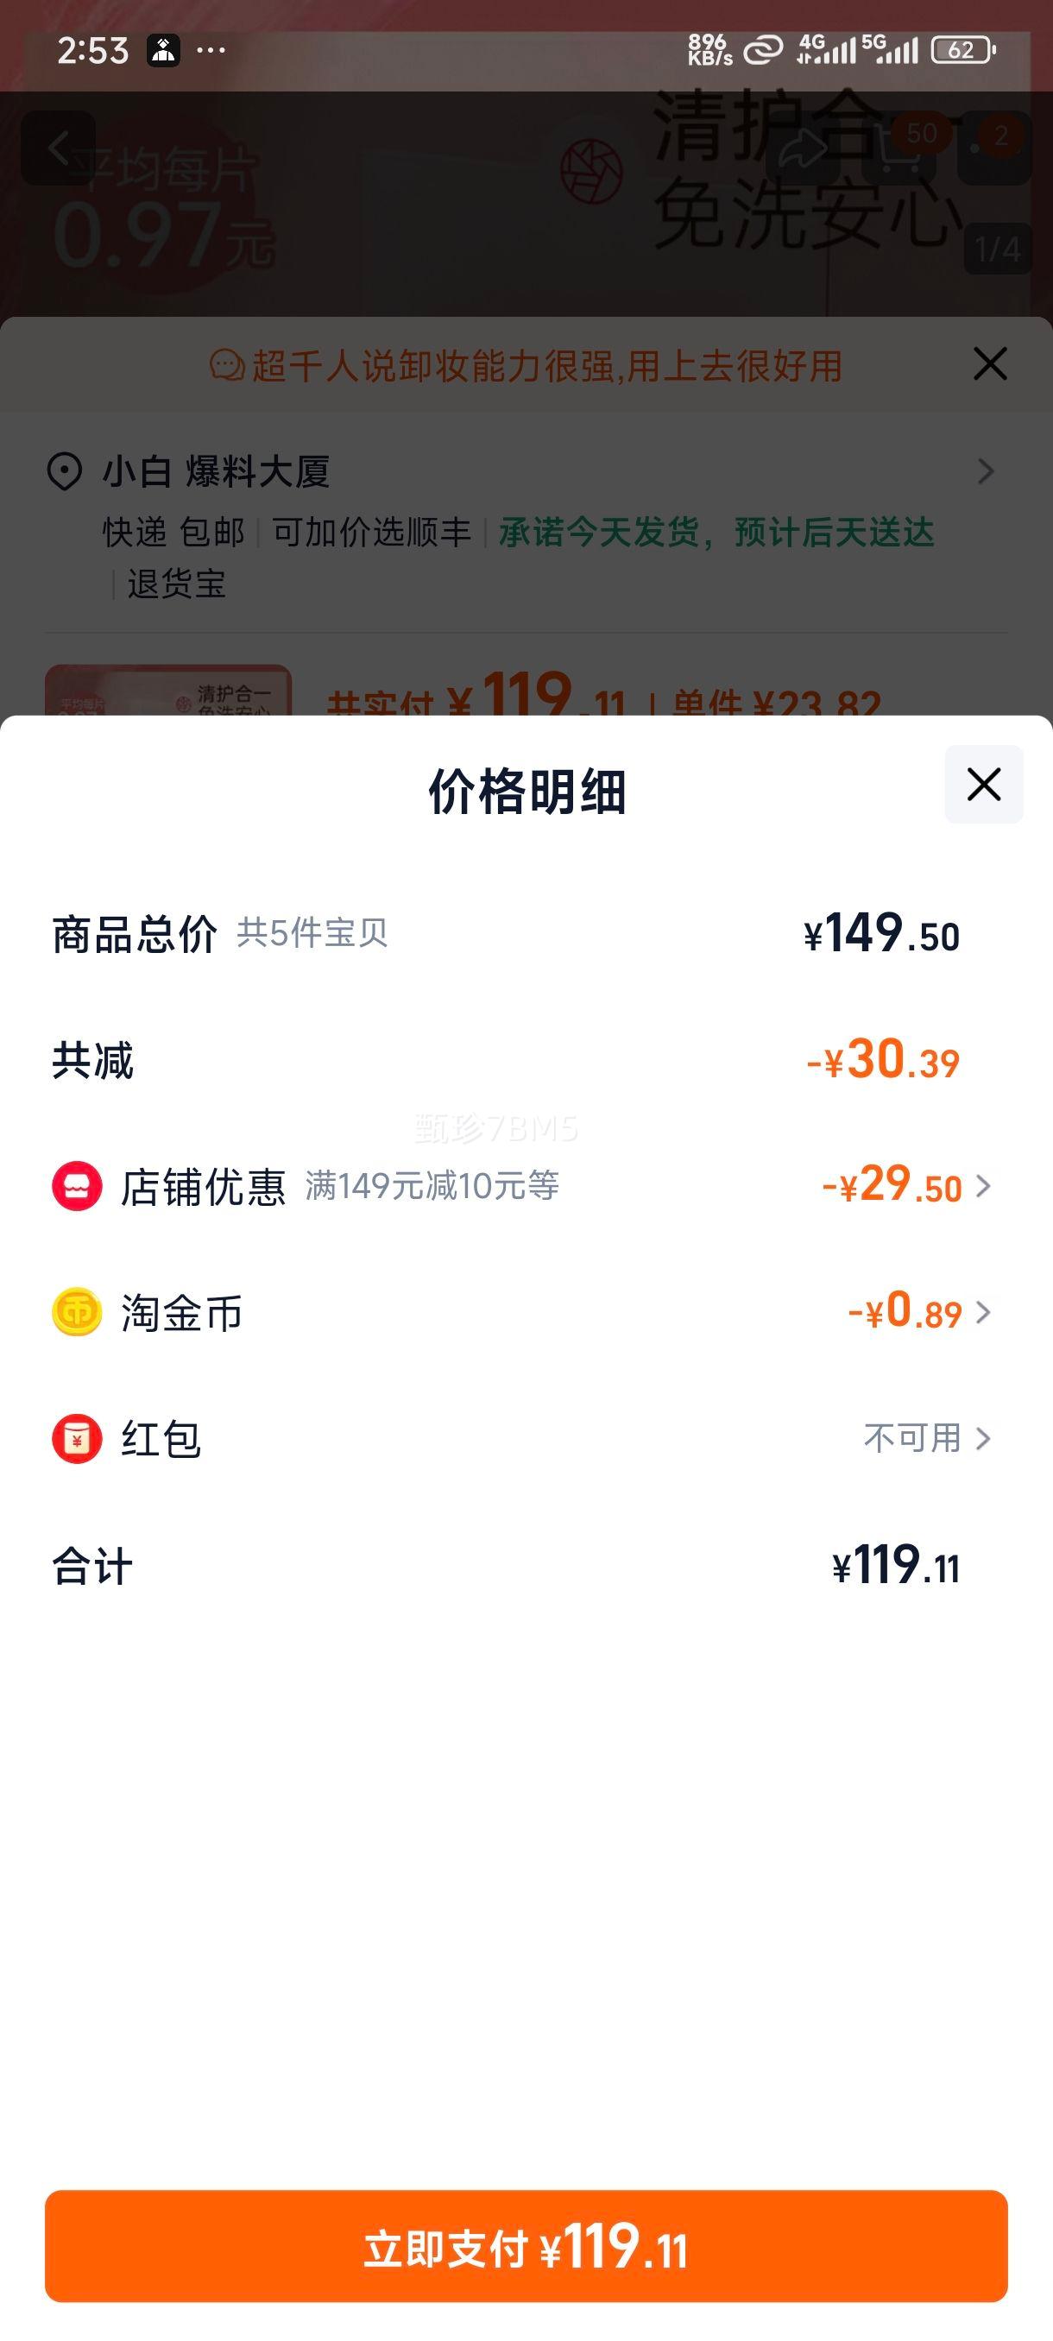
Task: Tap the gold 淘金币 coin icon
Action: click(x=77, y=1312)
